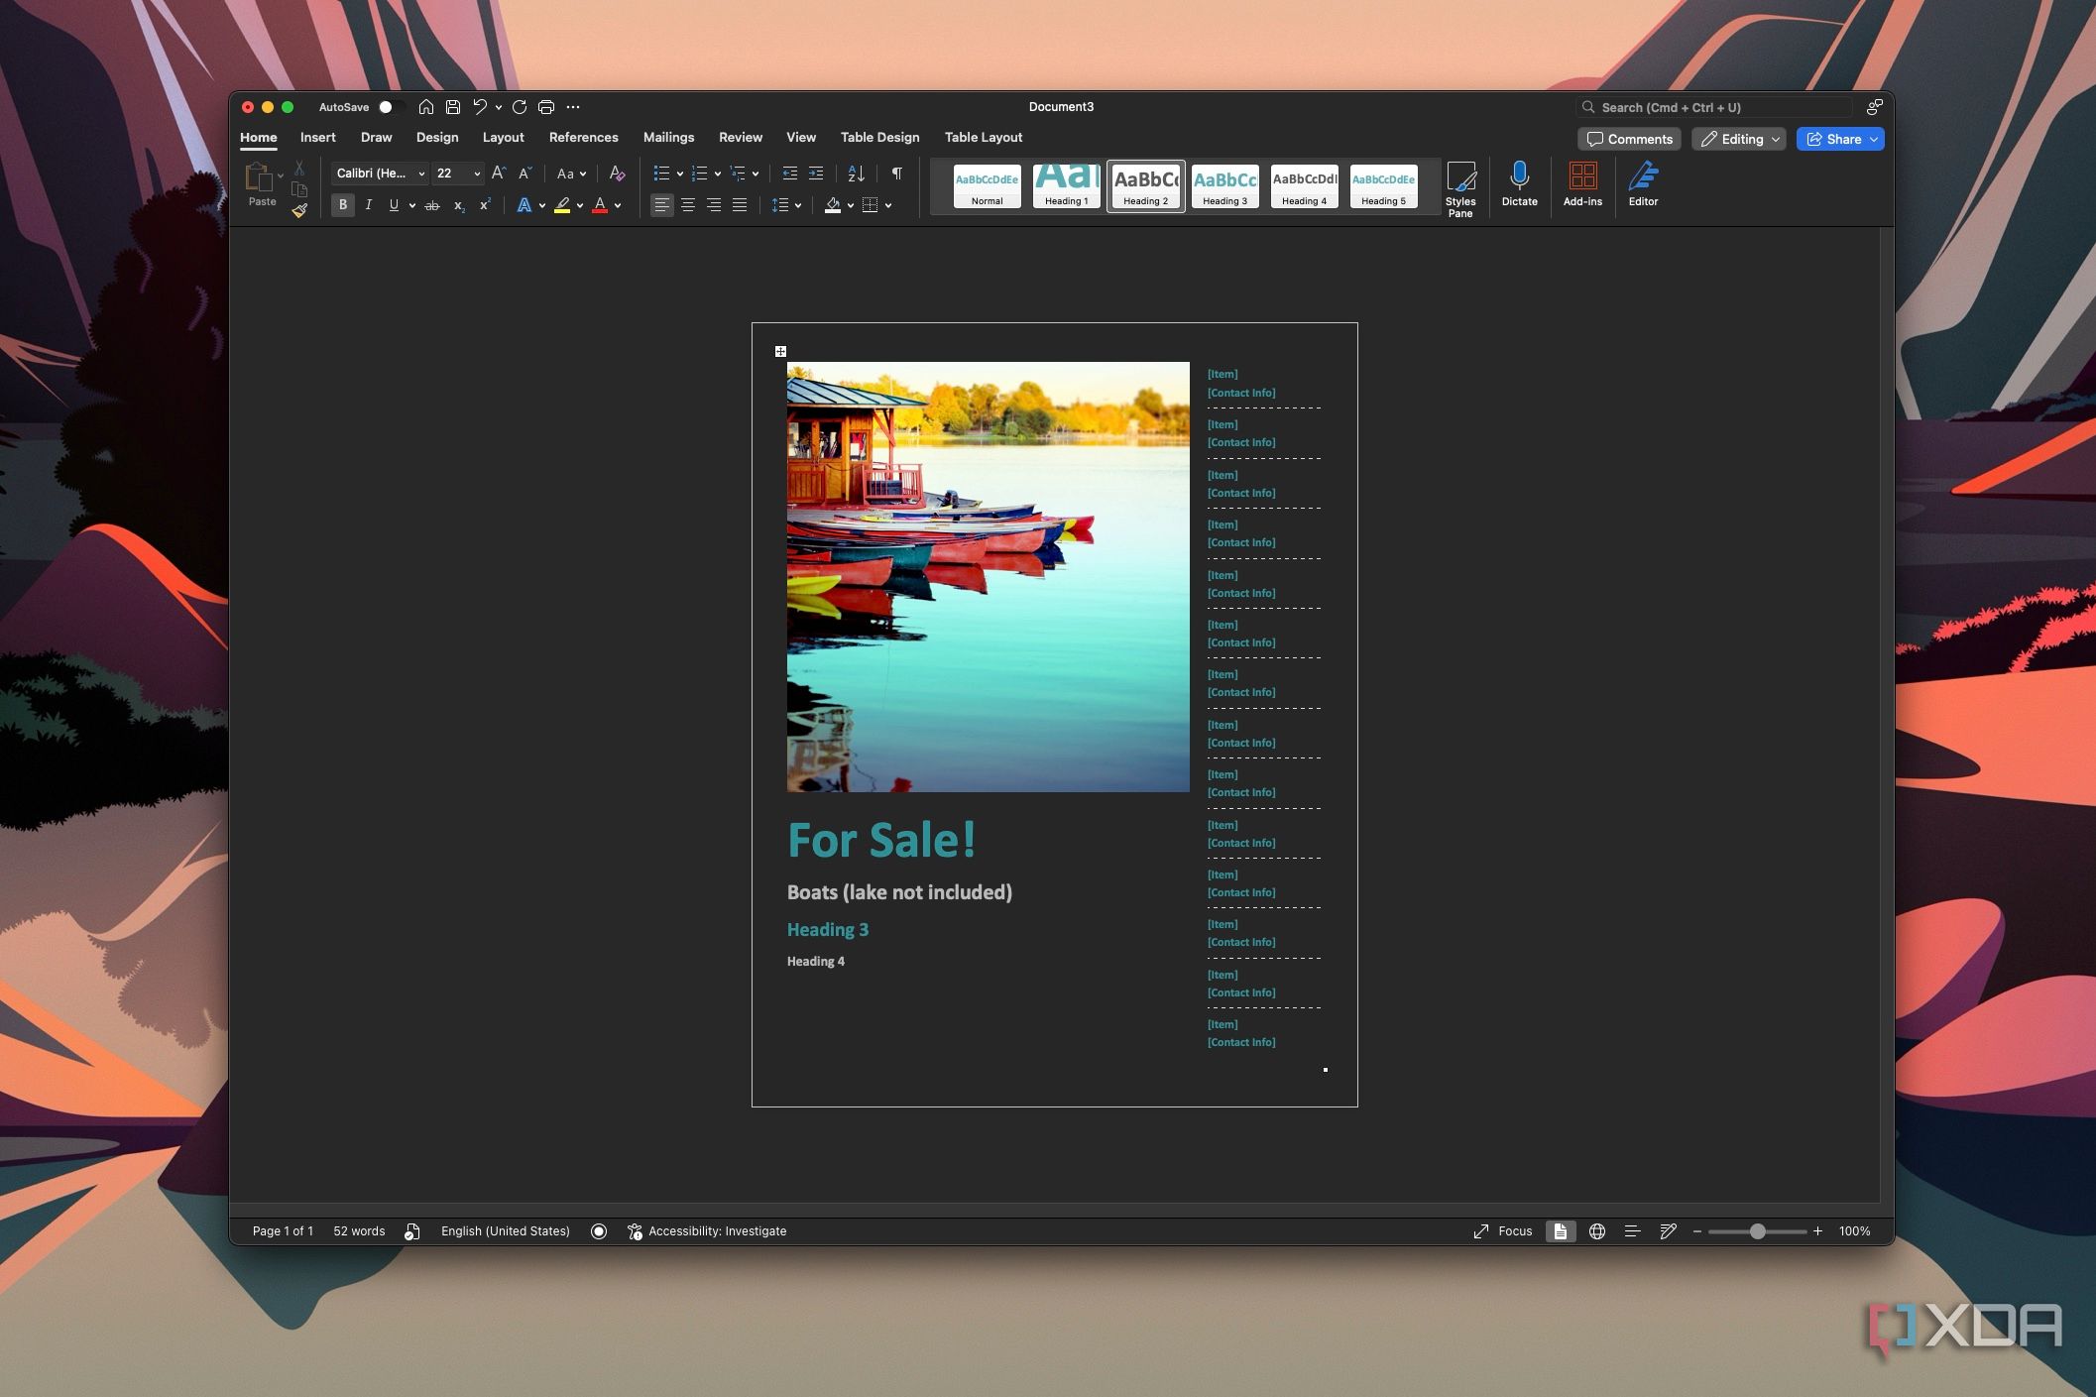Toggle Subscript formatting
The width and height of the screenshot is (2096, 1397).
click(x=459, y=205)
